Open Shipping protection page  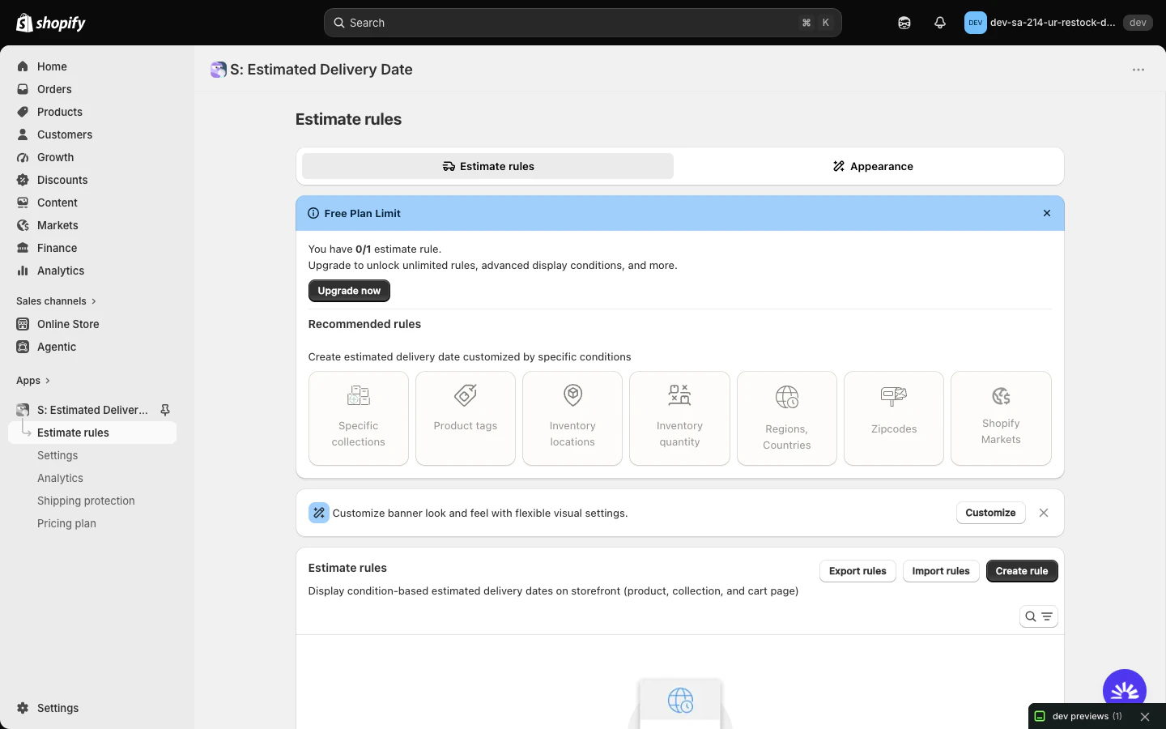click(x=86, y=501)
